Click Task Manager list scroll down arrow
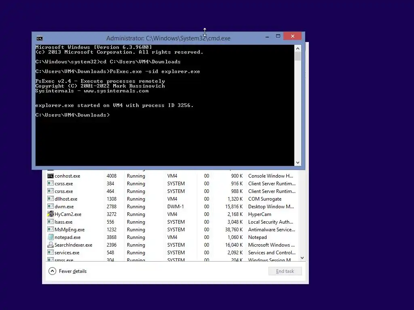 [302, 258]
